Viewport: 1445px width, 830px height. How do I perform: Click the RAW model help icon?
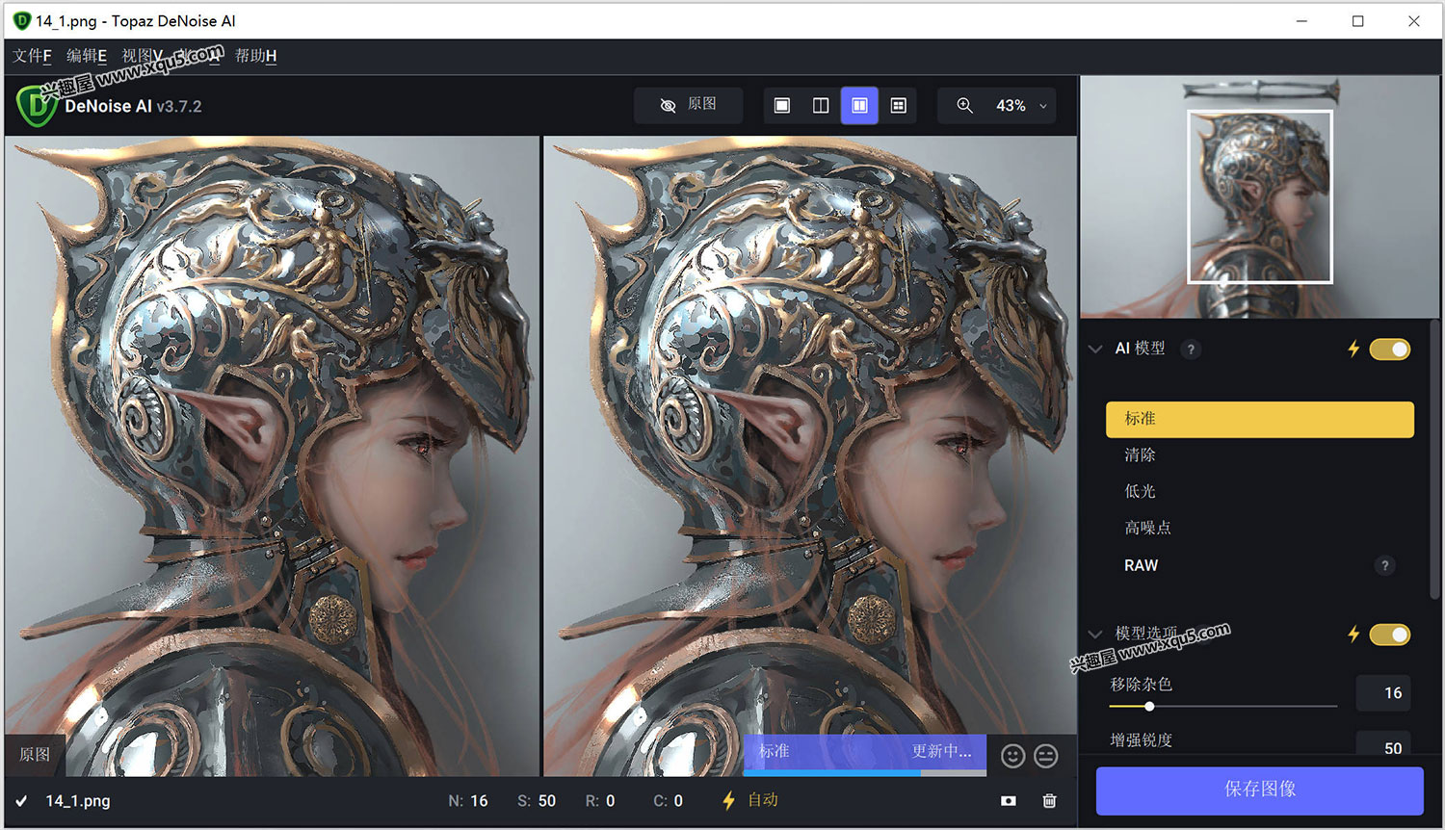click(x=1384, y=565)
